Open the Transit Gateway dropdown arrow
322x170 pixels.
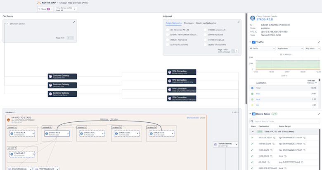(237, 144)
